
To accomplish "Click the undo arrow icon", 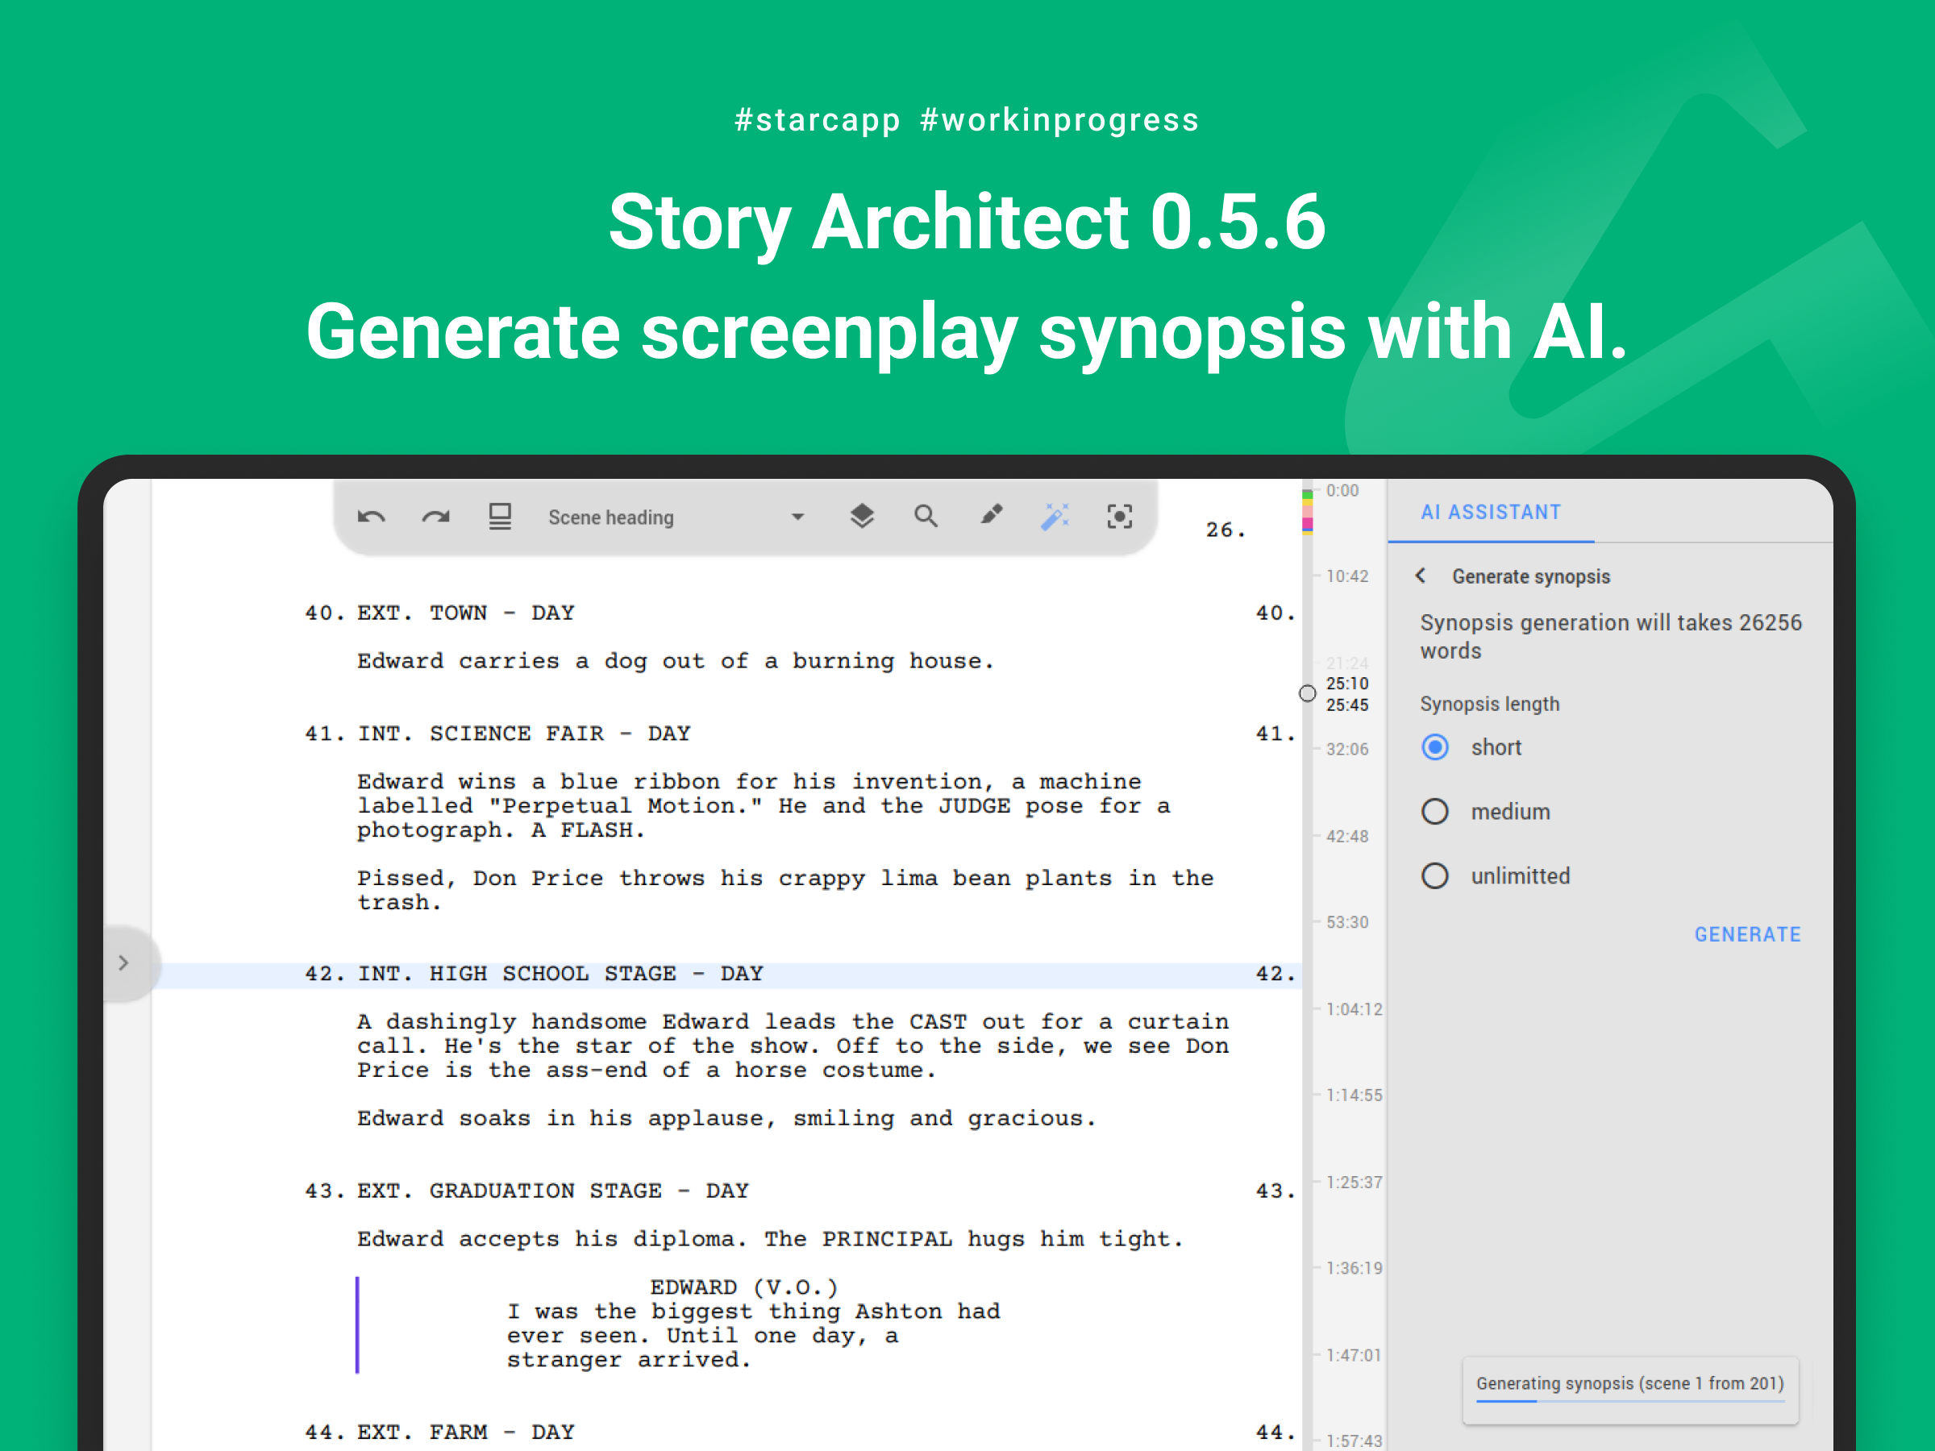I will [372, 517].
